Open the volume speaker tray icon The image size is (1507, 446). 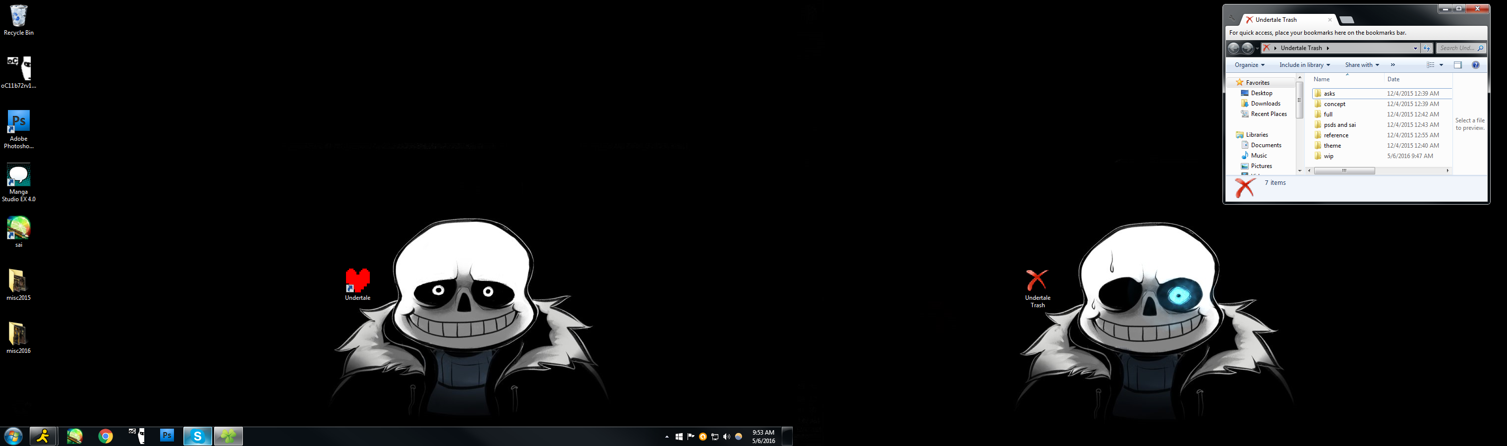pos(727,437)
